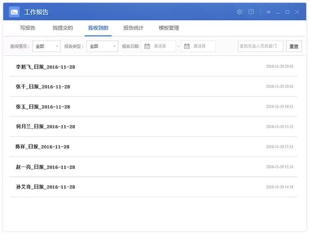Click calendar icon of end date field

(x=187, y=46)
